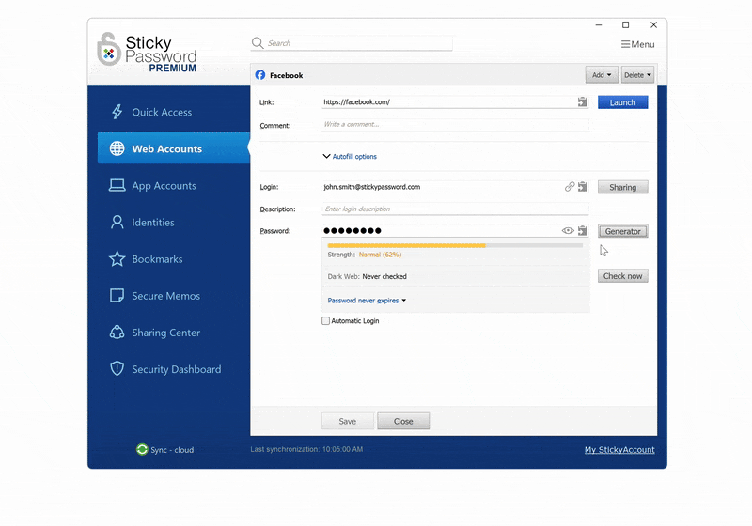Viewport: 752px width, 526px height.
Task: Copy the login email to clipboard
Action: click(583, 187)
